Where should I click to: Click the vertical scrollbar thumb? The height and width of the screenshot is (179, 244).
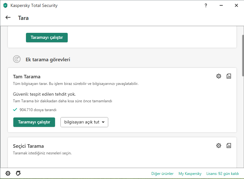click(243, 55)
